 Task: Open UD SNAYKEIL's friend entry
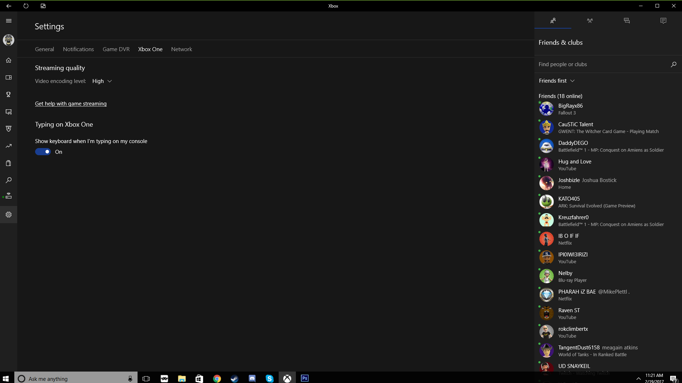(x=608, y=366)
